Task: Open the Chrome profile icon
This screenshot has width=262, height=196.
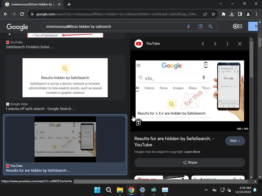Action: coord(248,14)
